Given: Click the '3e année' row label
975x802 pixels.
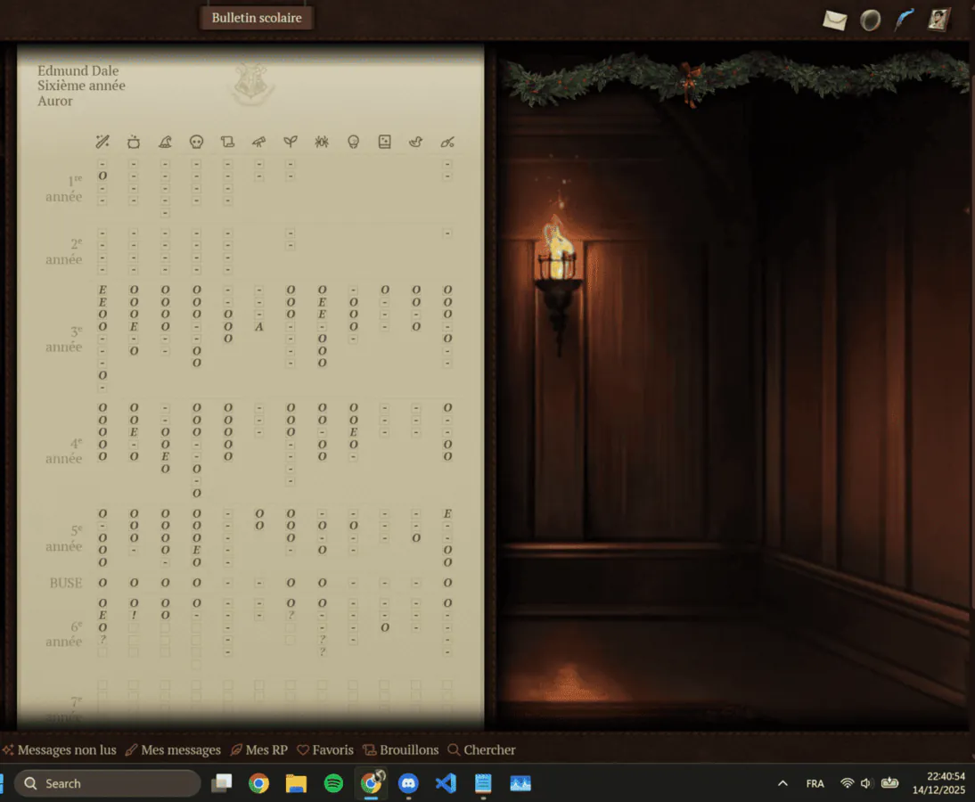Looking at the screenshot, I should [64, 339].
